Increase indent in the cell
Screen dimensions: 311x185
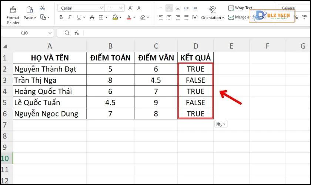[195, 8]
